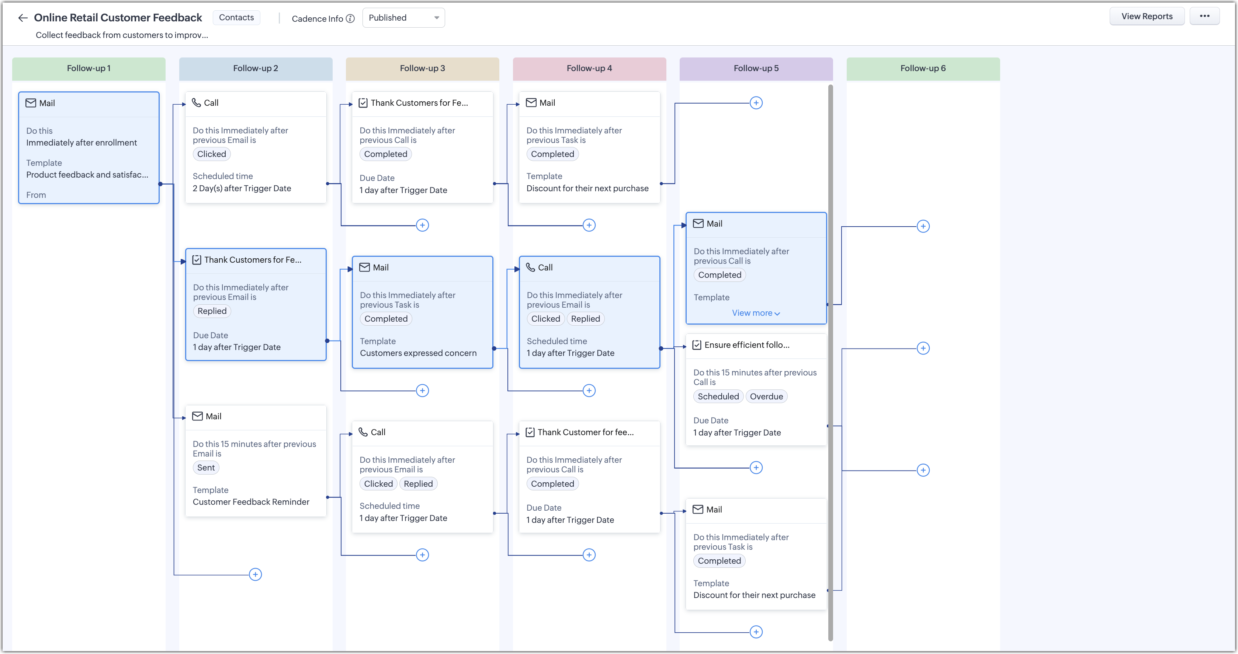Click task icon on Ensure efficient follow-up card
1238x654 pixels.
[x=697, y=345]
